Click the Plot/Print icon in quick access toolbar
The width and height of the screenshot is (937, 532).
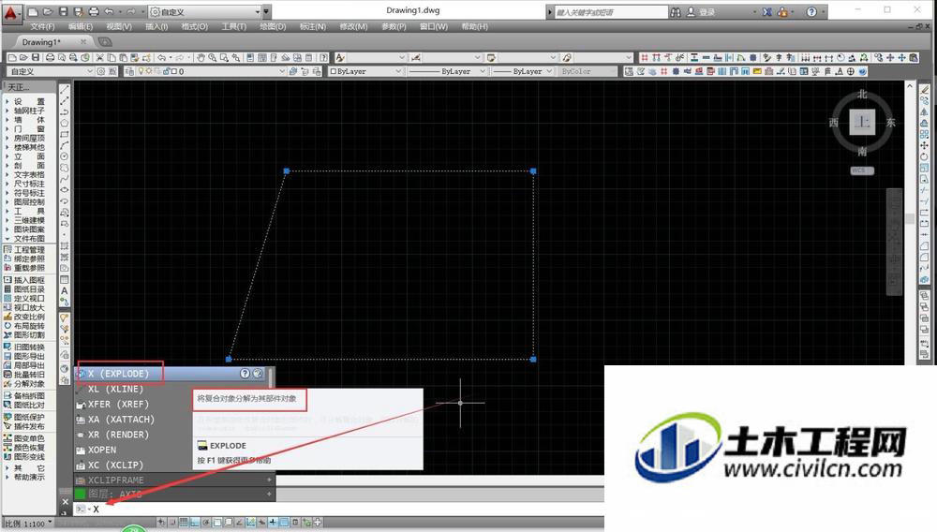click(94, 11)
